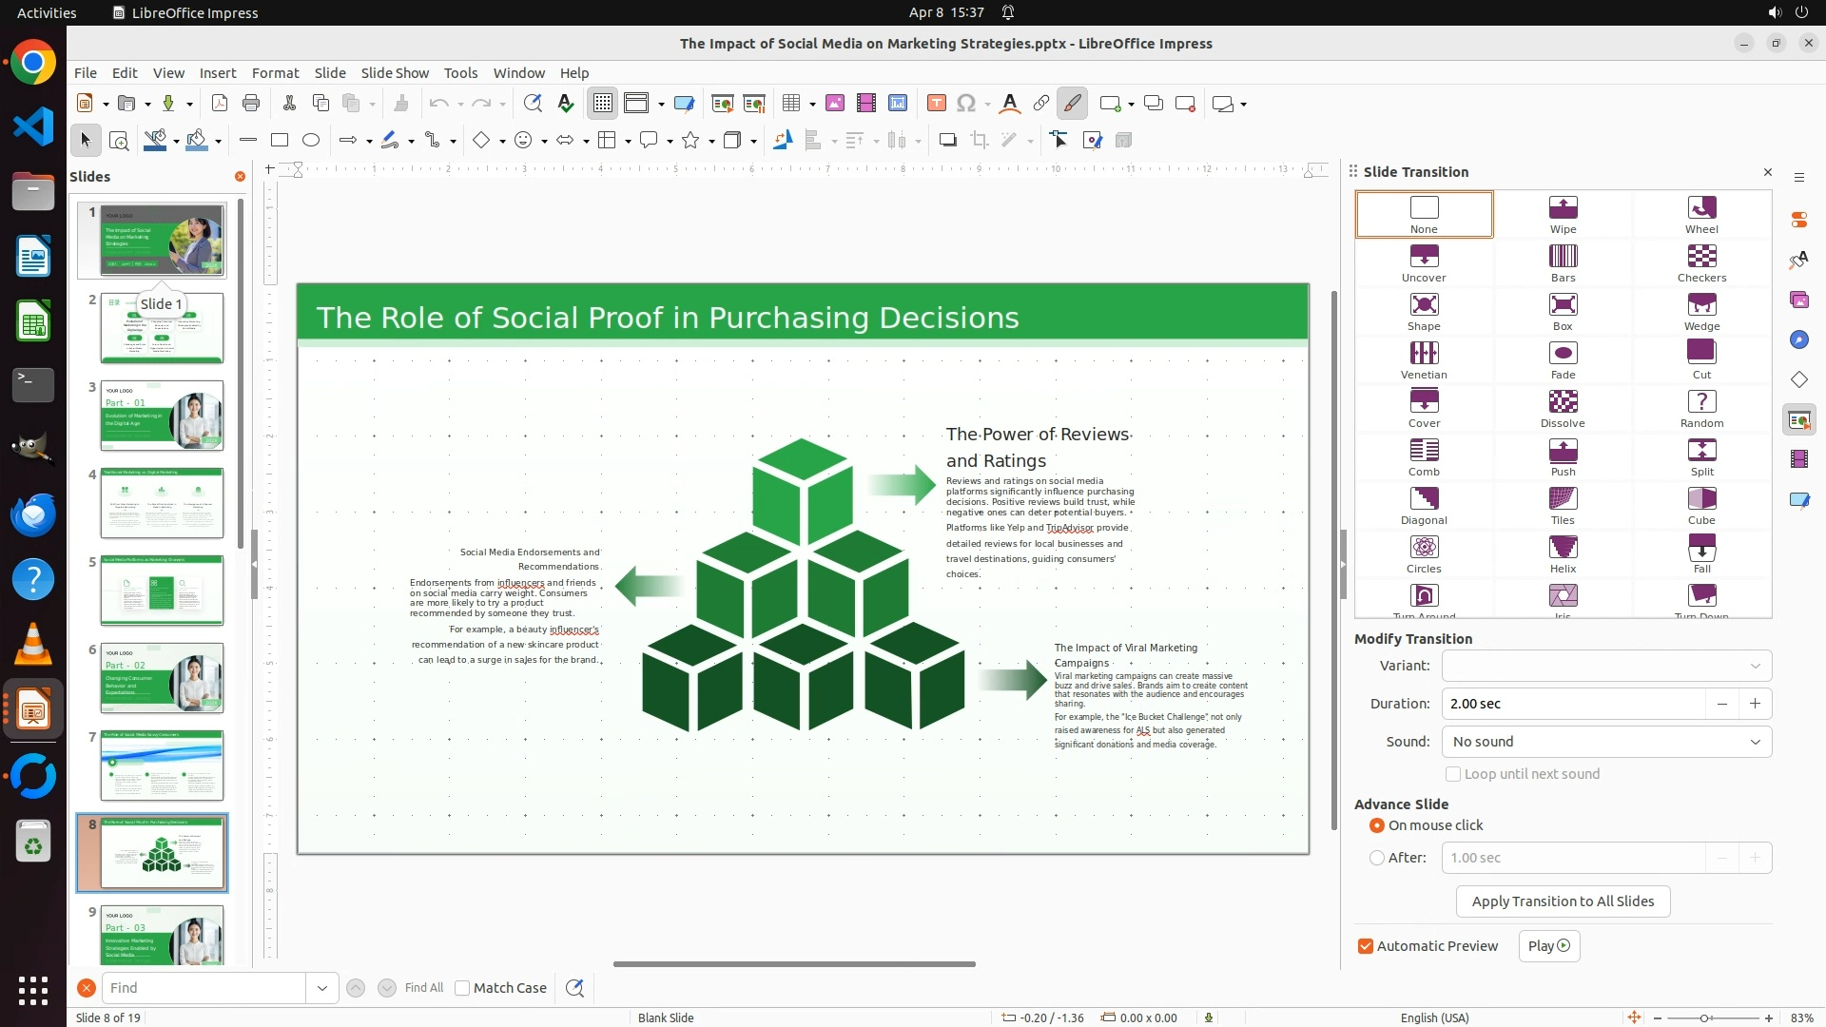Enable the Match Case checkbox

[x=462, y=988]
